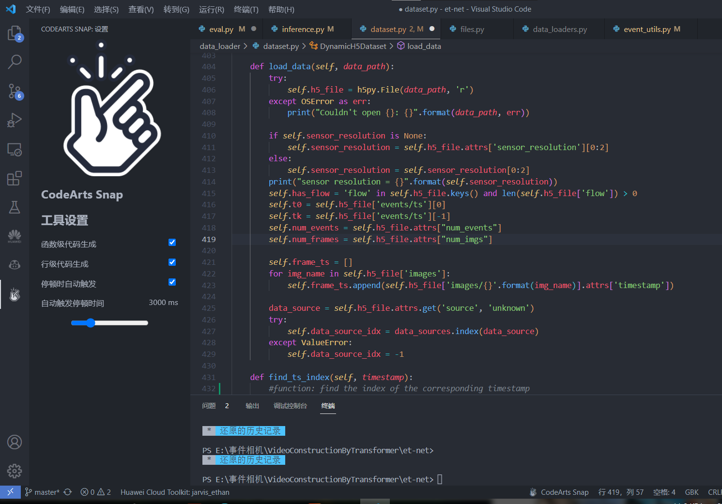Close the eval.py tab via its dot
The width and height of the screenshot is (722, 504).
pyautogui.click(x=254, y=29)
